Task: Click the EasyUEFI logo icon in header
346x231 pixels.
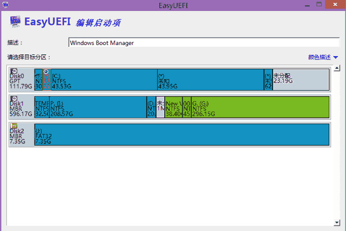Action: click(15, 21)
